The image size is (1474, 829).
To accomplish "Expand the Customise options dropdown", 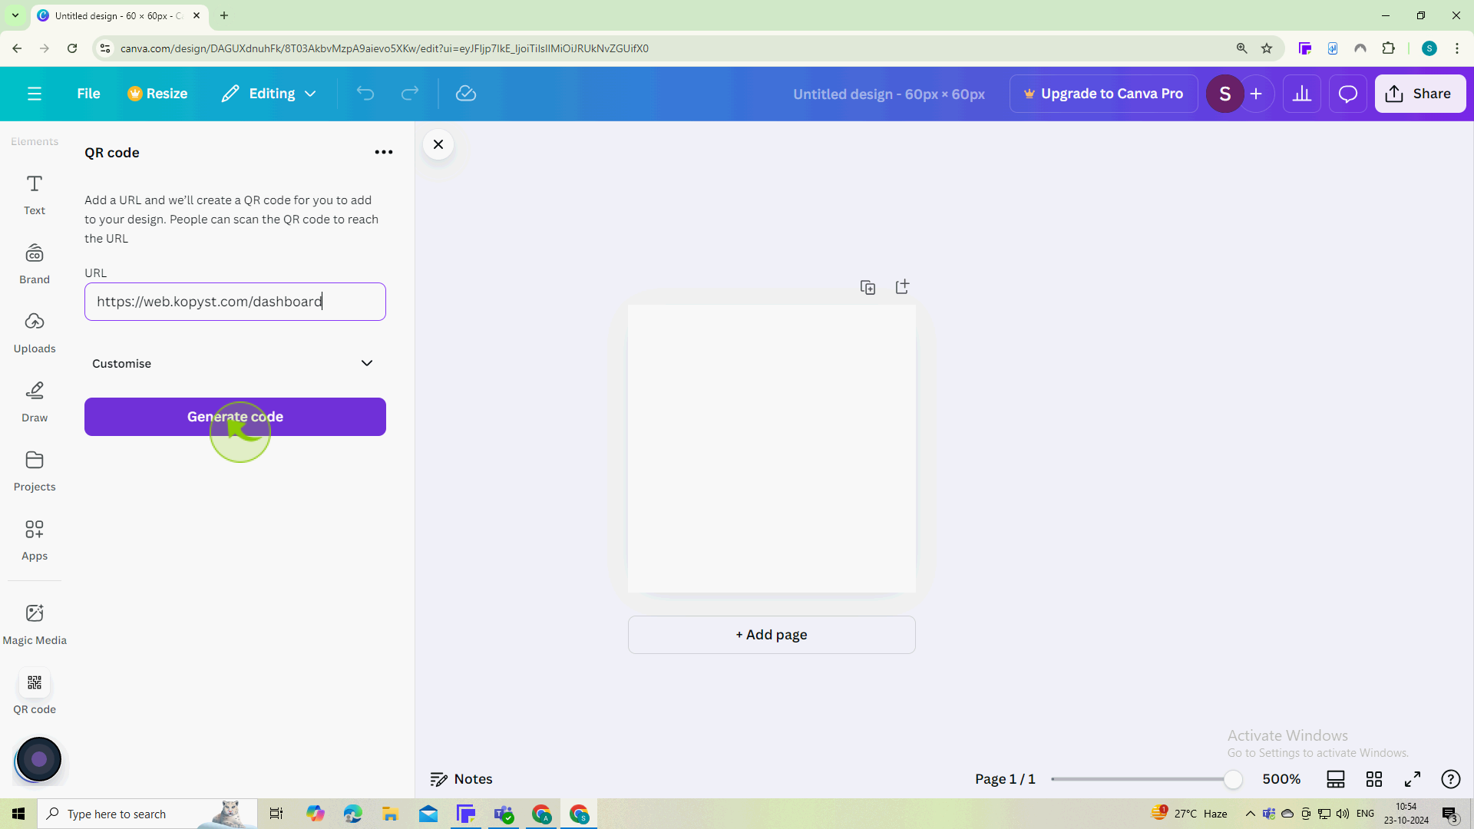I will coord(368,362).
